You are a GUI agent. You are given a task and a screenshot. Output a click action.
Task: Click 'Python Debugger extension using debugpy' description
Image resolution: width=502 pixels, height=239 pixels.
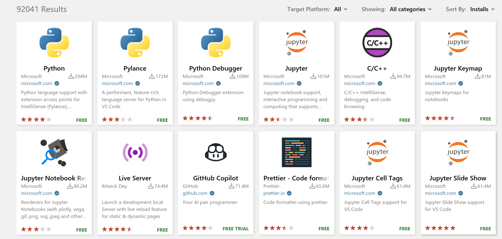(x=213, y=96)
